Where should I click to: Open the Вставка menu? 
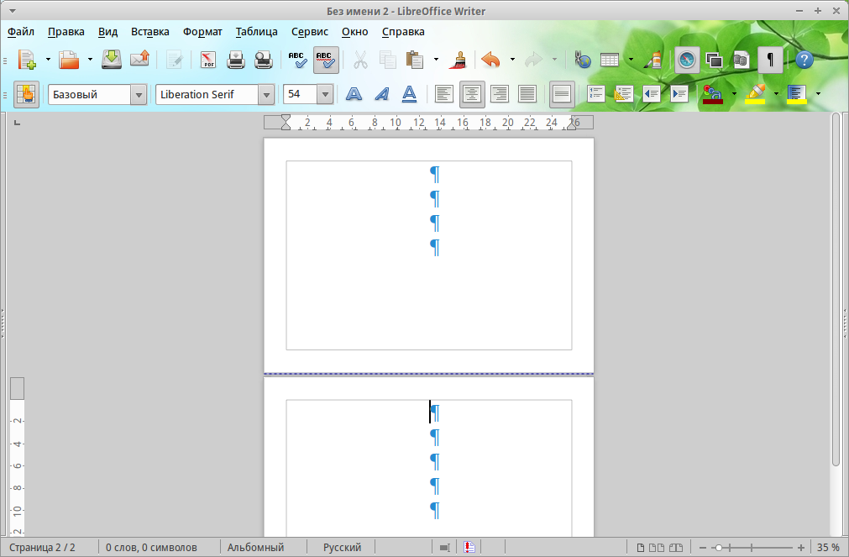coord(150,32)
